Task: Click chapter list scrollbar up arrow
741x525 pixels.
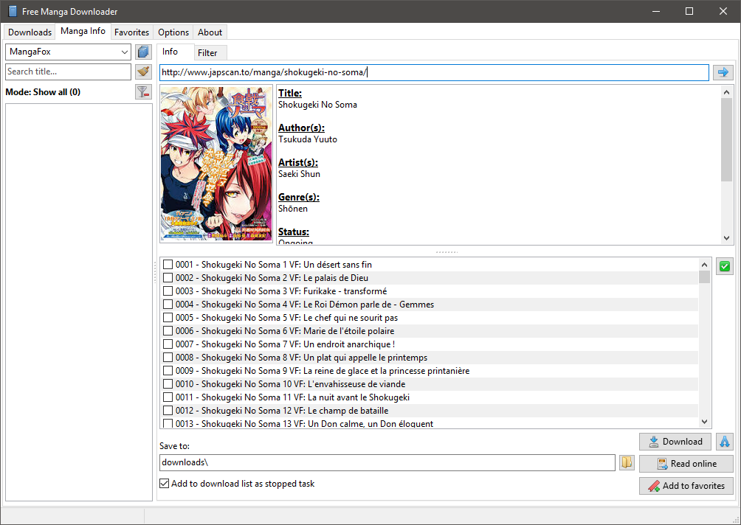Action: (x=705, y=265)
